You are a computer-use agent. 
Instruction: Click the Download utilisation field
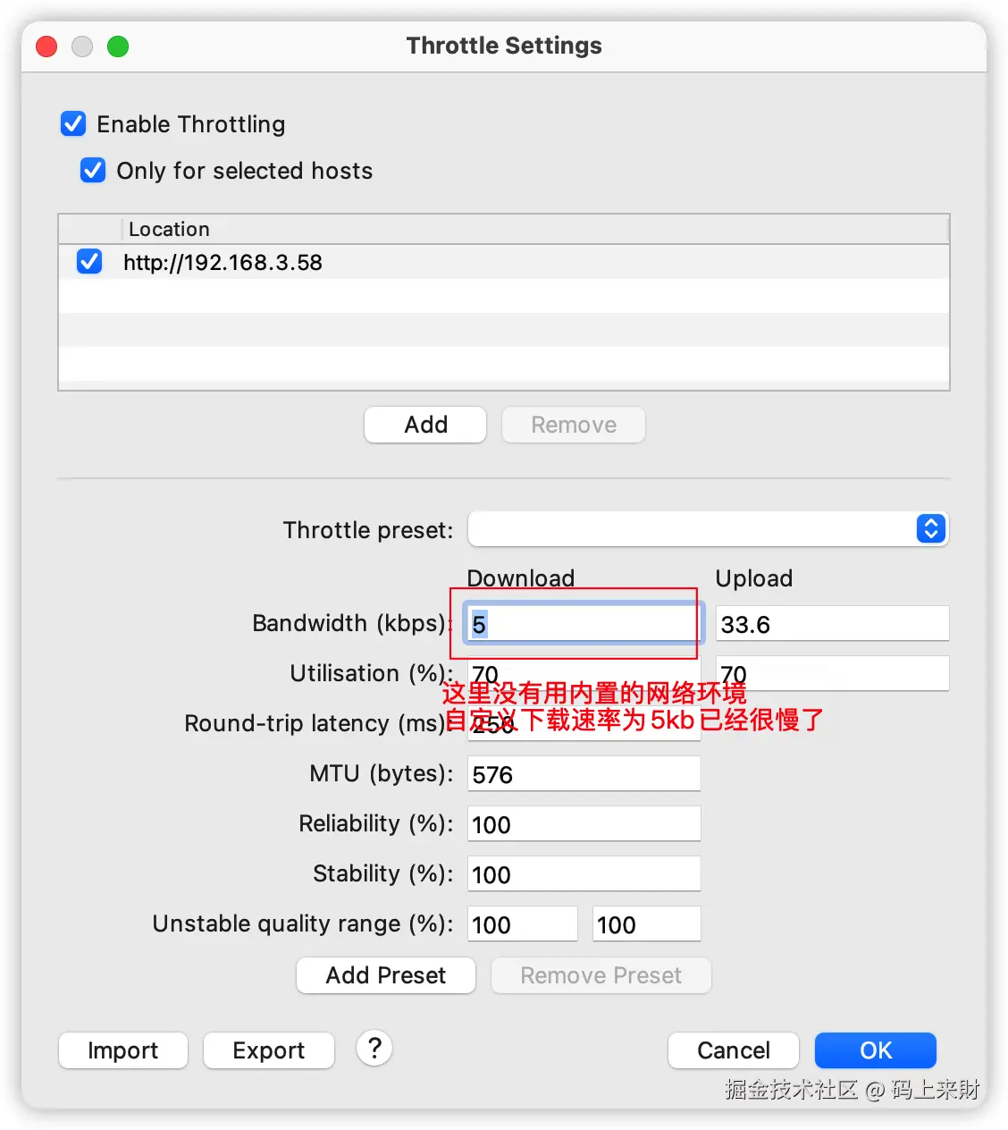pyautogui.click(x=584, y=673)
